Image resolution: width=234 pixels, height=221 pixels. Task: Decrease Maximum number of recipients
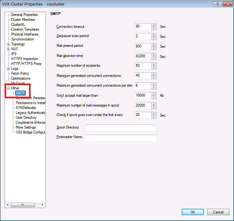click(x=154, y=68)
